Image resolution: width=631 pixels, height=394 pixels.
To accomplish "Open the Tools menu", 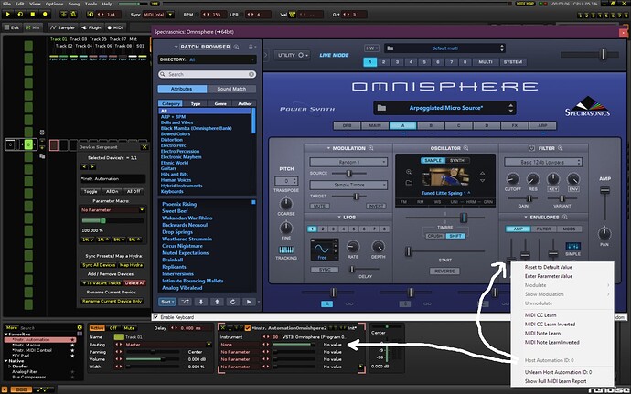I will (x=91, y=4).
